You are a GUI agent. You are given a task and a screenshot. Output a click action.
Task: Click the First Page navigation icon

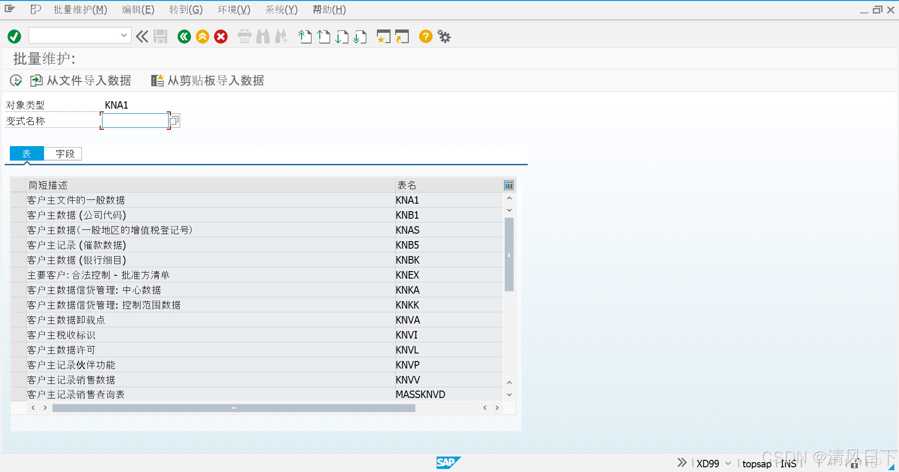point(305,36)
